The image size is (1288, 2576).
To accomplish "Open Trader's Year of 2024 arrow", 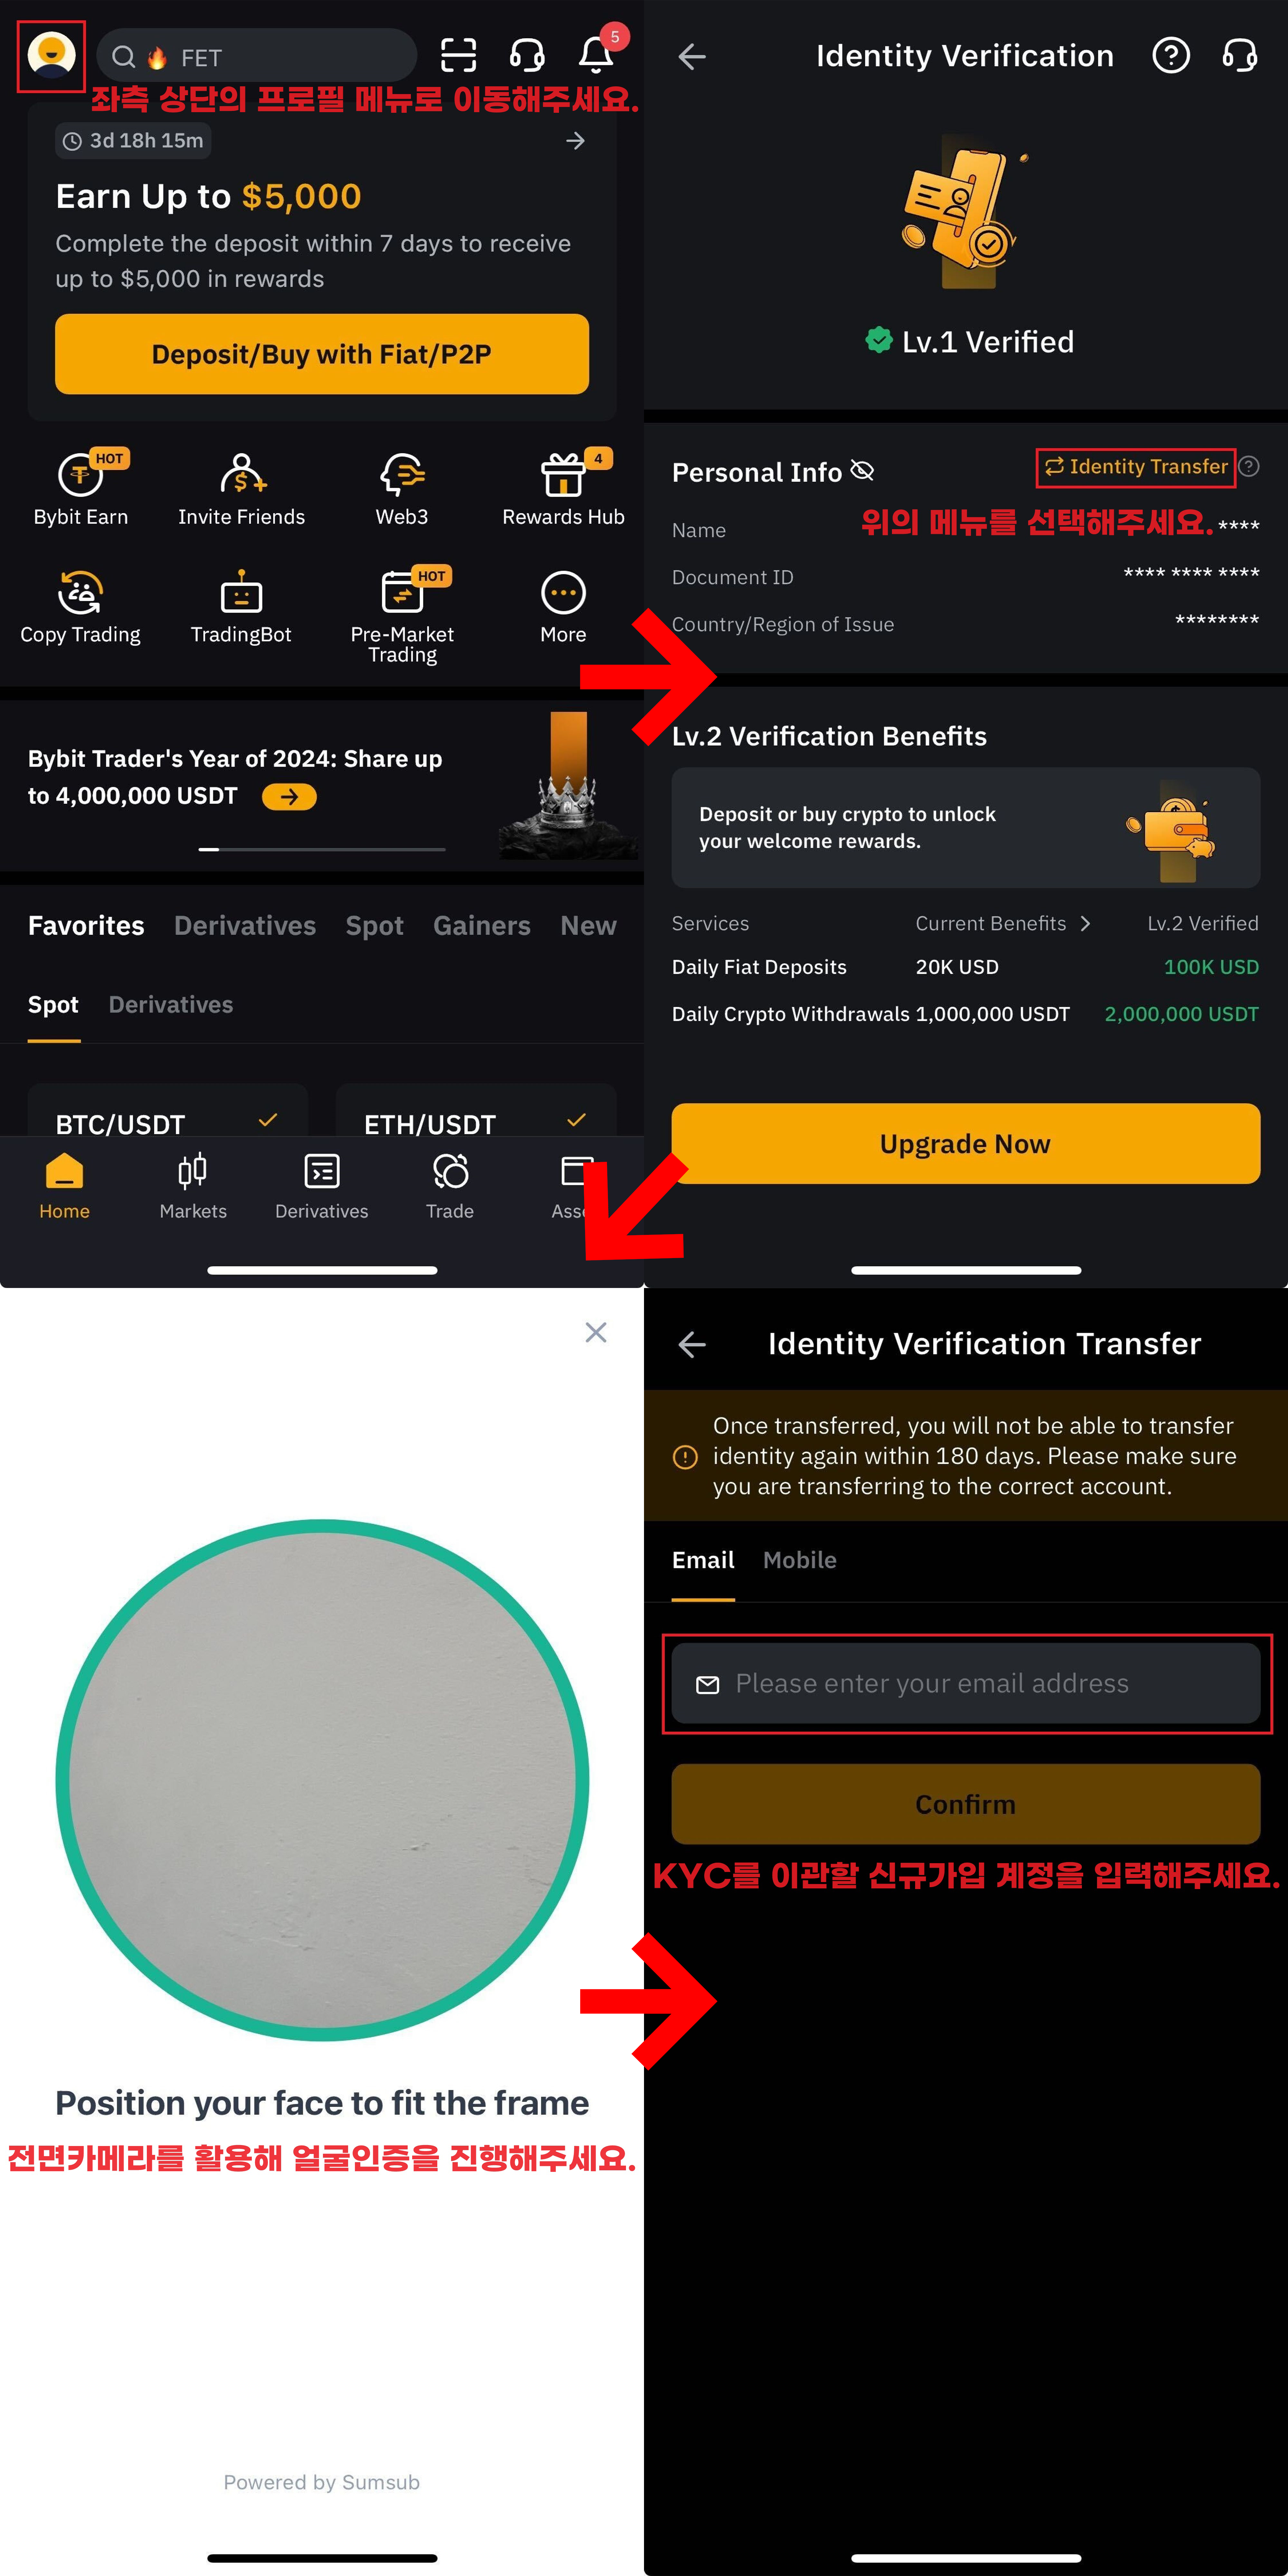I will (x=289, y=796).
